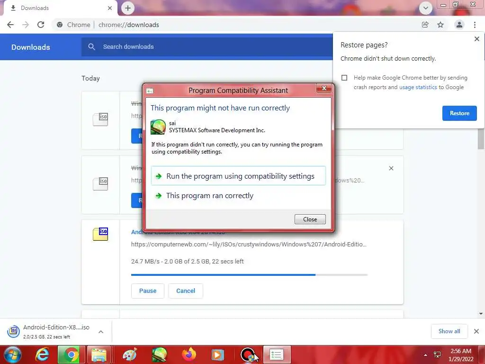This screenshot has height=364, width=485.
Task: Open the media player taskbar icon
Action: coord(217,355)
